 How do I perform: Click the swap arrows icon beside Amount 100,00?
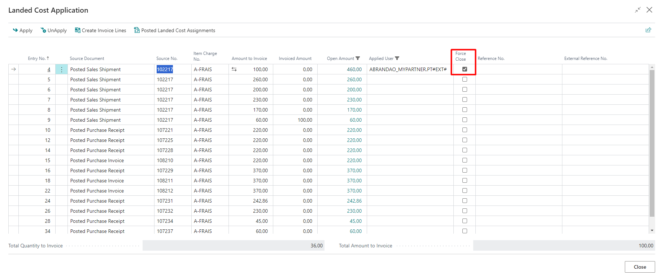tap(234, 69)
